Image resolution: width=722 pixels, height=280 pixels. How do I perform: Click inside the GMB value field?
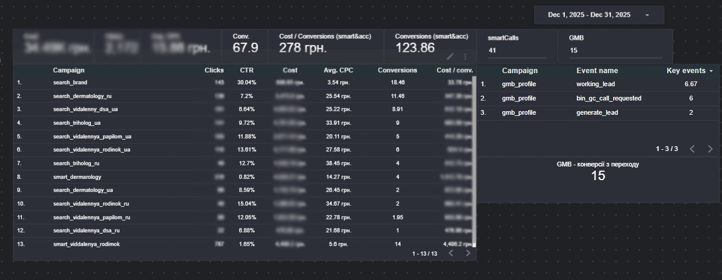tap(615, 51)
